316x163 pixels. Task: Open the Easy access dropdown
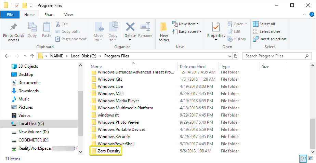188,31
